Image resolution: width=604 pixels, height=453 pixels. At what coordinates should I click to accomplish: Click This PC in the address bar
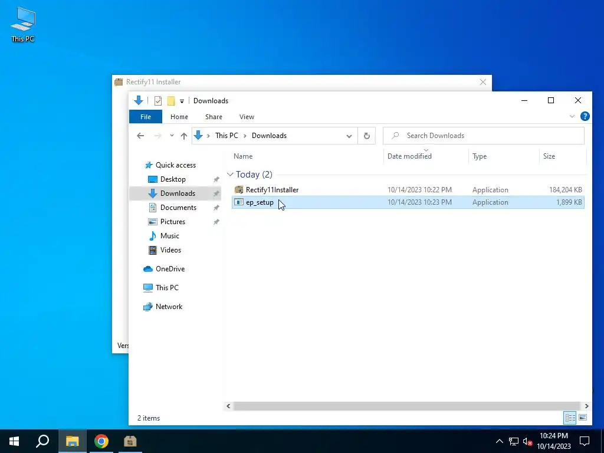pyautogui.click(x=226, y=136)
